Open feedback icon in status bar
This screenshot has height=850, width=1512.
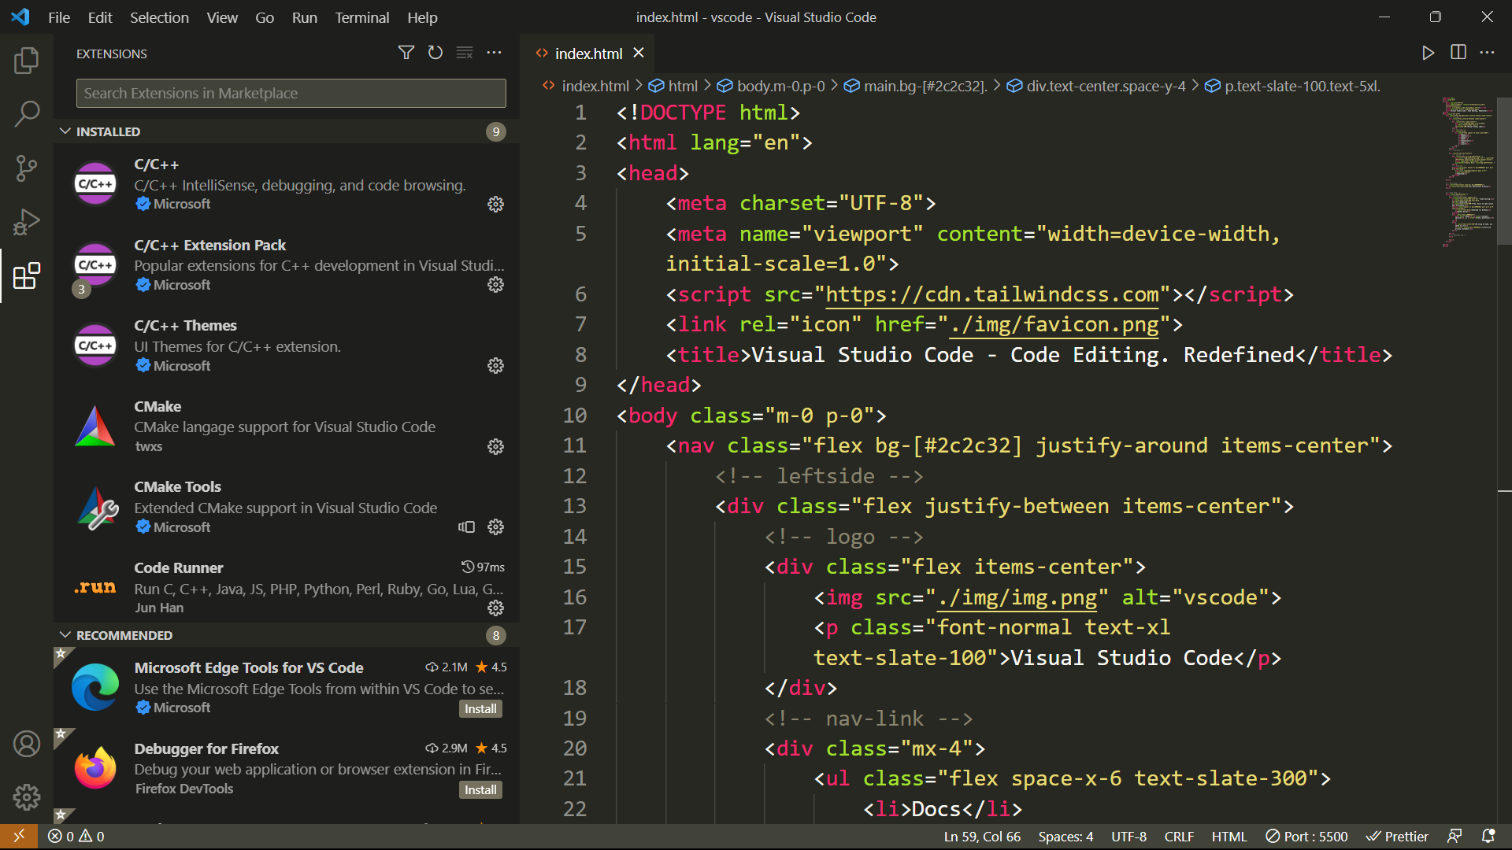tap(1455, 836)
